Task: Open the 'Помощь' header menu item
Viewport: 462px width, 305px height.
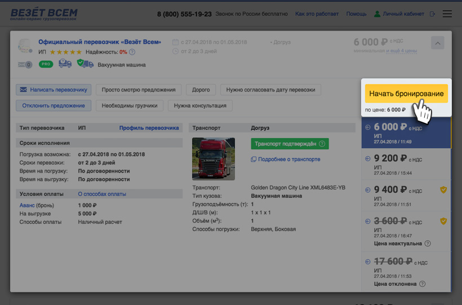Action: [x=356, y=14]
